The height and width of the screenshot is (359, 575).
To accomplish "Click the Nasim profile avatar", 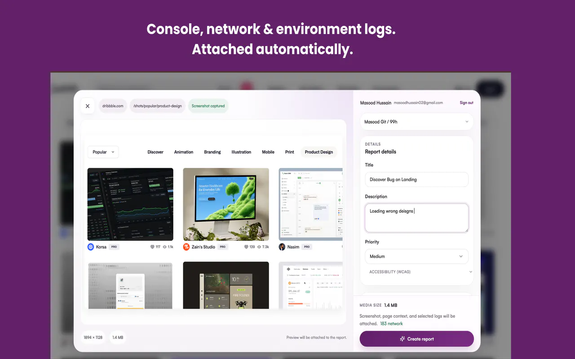I will click(x=282, y=247).
